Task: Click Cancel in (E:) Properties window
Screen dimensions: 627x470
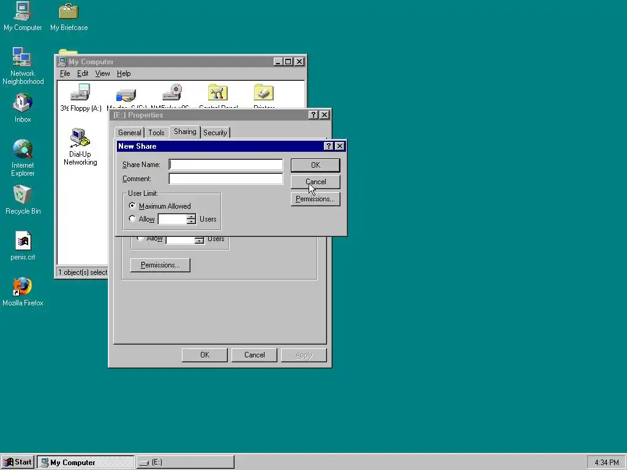Action: coord(254,355)
